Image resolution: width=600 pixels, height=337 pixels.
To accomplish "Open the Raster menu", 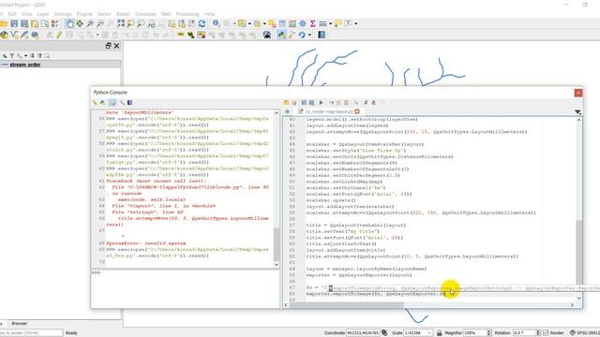I will [x=123, y=14].
